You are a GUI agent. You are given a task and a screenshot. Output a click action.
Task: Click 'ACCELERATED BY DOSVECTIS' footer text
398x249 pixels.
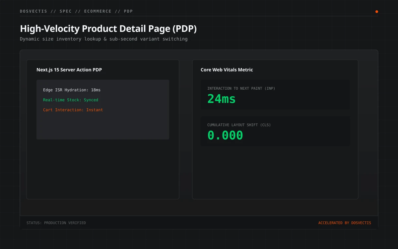point(345,223)
